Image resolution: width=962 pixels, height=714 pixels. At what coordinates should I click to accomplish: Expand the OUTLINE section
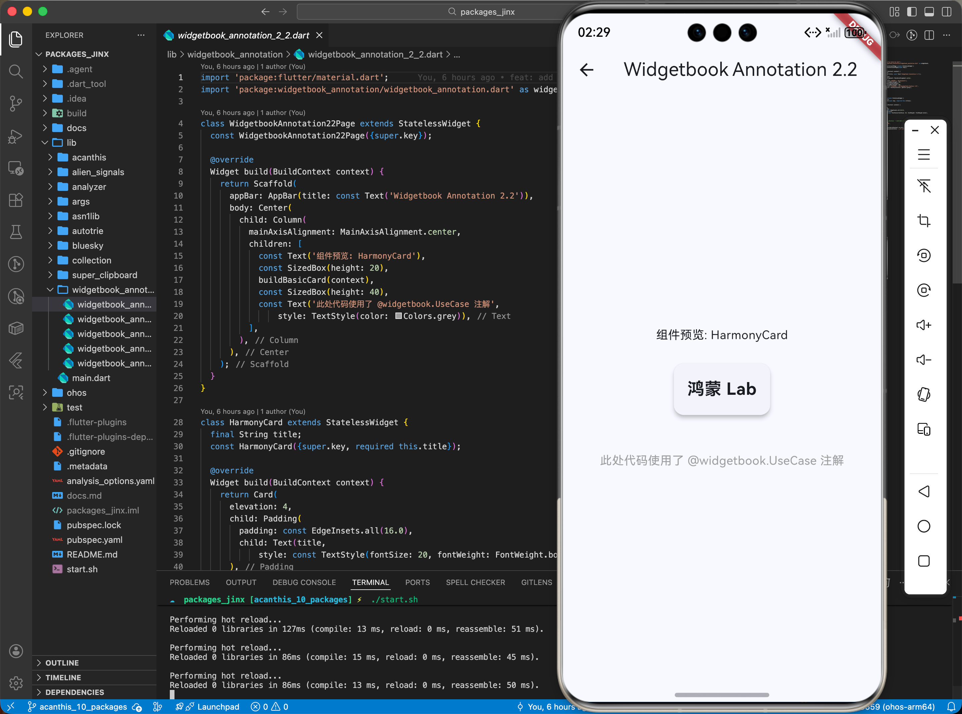pos(62,663)
